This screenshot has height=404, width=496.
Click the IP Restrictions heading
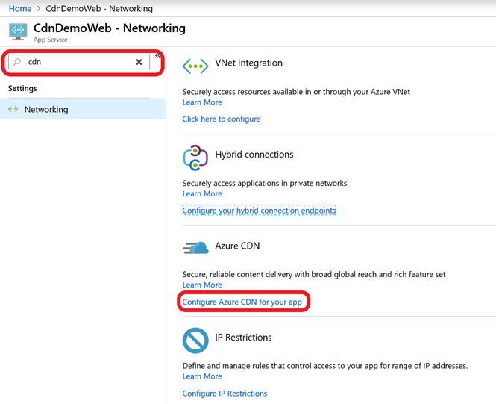[x=243, y=338]
